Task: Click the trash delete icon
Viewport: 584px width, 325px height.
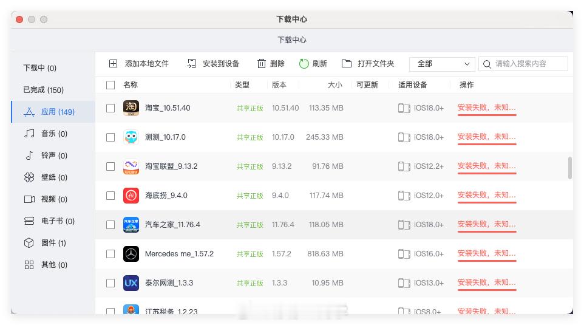Action: click(262, 64)
